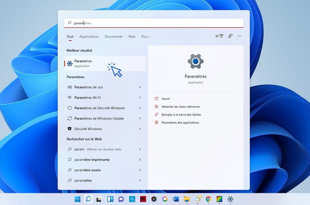Click the Windows Start button in taskbar
Image resolution: width=310 pixels, height=205 pixels.
click(x=77, y=199)
